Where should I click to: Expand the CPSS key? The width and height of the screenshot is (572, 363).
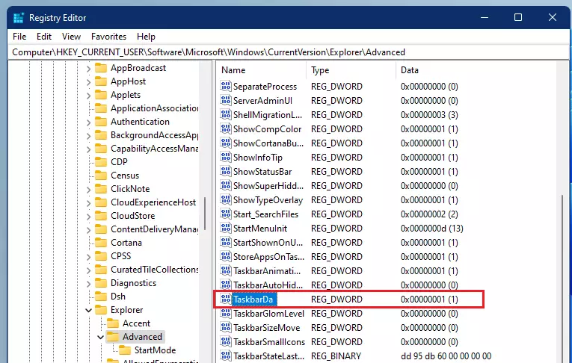pos(88,257)
